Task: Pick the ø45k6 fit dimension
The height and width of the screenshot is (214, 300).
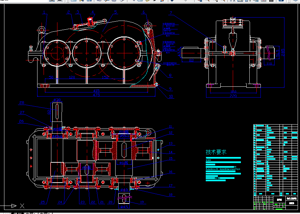Action: click(57, 136)
